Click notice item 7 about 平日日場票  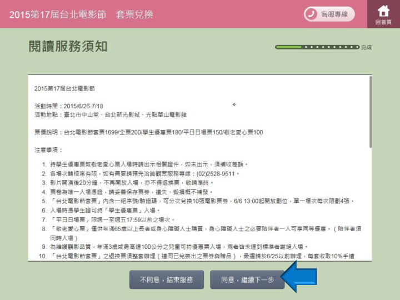[106, 219]
